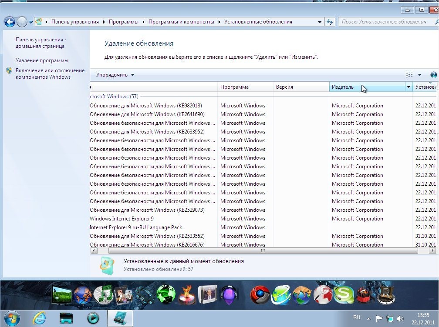This screenshot has width=439, height=327.
Task: Sort by the 'Версия' column header
Action: coord(301,87)
